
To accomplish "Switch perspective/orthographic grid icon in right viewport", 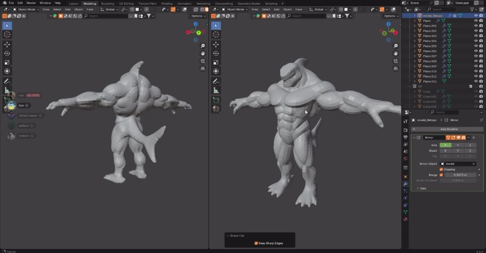I will click(396, 68).
